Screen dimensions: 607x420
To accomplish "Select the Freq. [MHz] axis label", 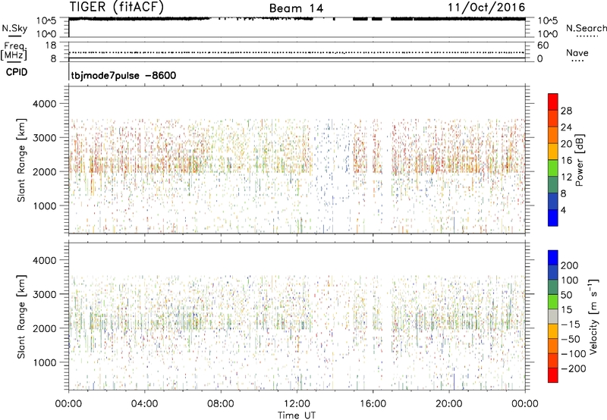I will point(14,51).
